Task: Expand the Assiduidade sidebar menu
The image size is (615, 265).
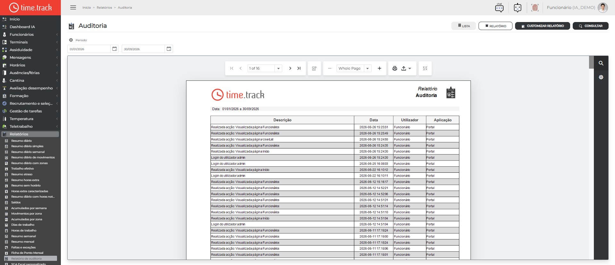Action: (30, 50)
